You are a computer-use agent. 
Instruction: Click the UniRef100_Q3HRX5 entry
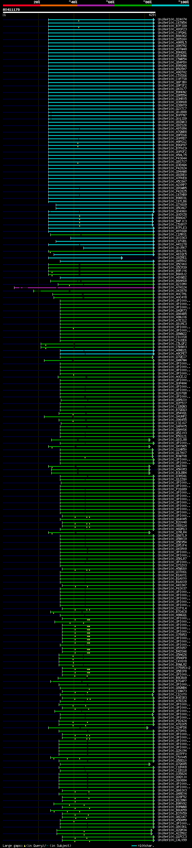[x=172, y=99]
